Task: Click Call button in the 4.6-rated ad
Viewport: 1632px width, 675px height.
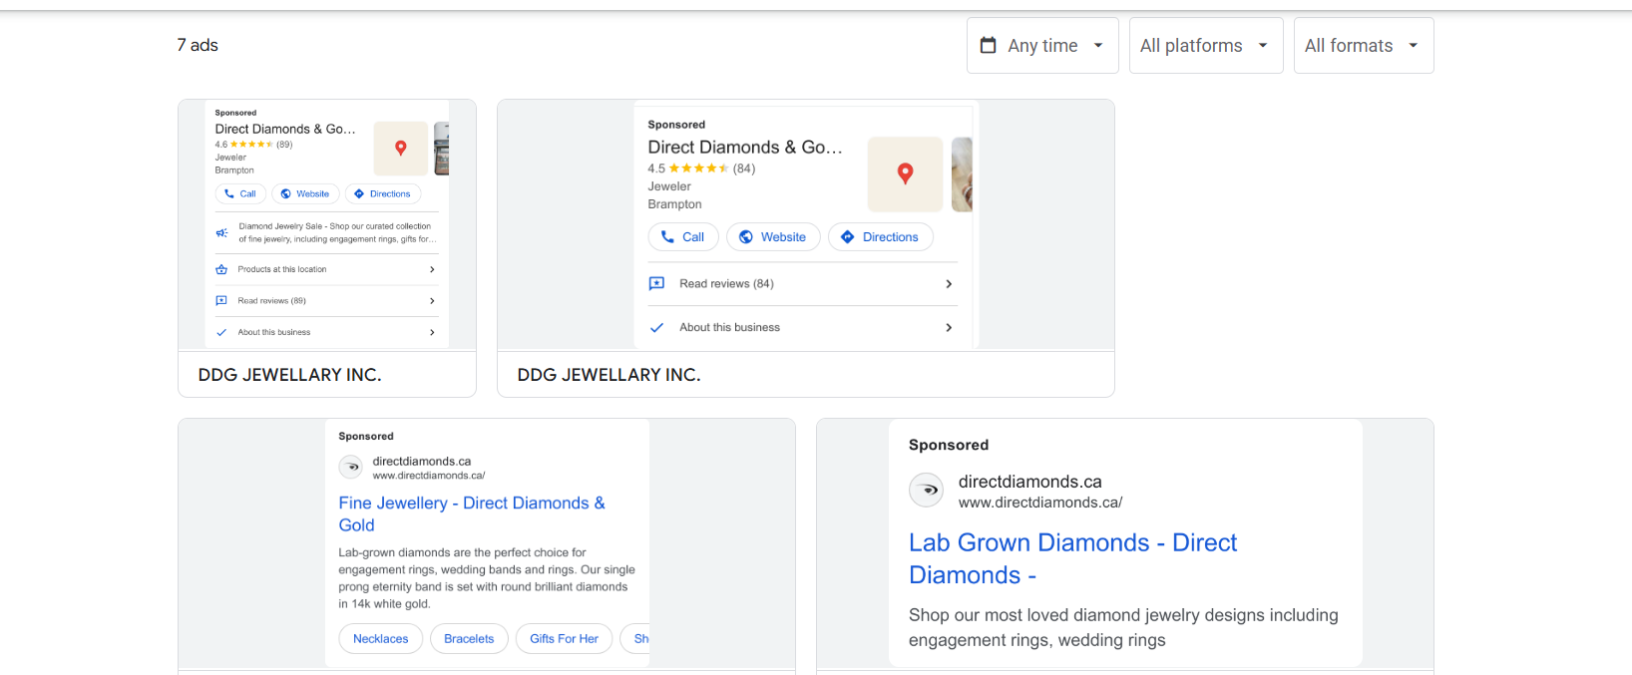Action: 240,194
